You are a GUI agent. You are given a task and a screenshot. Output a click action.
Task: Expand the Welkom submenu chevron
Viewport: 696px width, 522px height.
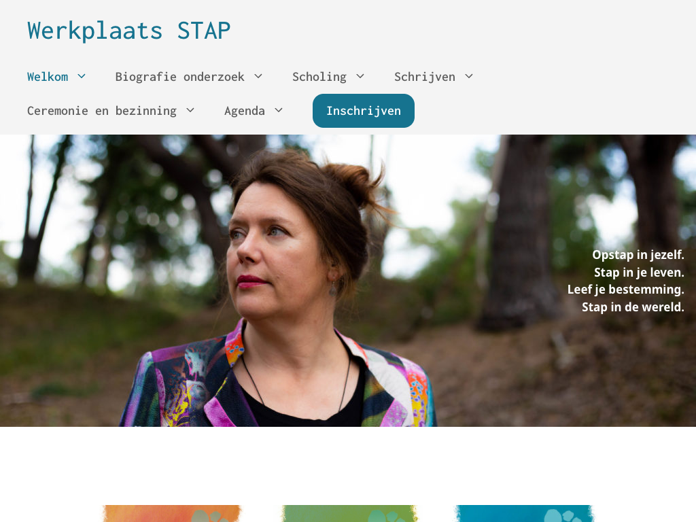[82, 76]
